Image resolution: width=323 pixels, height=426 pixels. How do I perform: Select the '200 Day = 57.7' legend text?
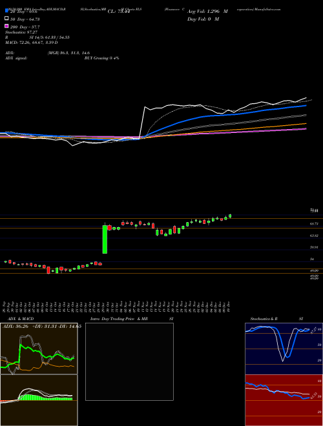coord(25,27)
